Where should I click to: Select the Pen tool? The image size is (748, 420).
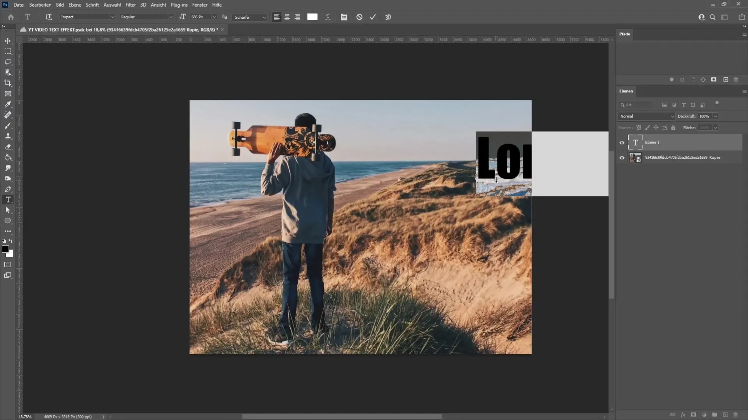(x=8, y=189)
